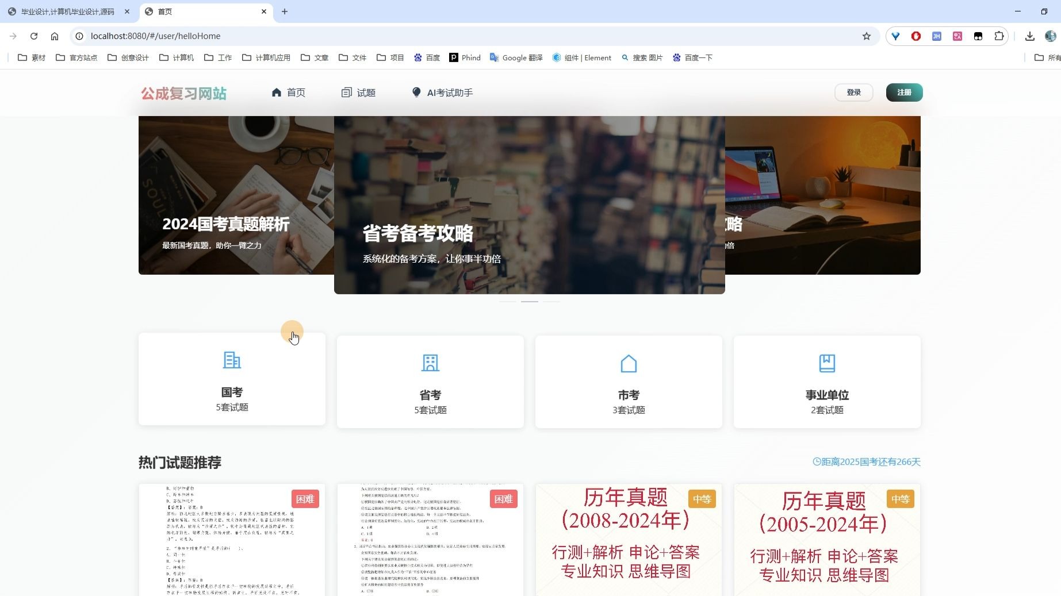This screenshot has width=1061, height=596.
Task: Select the 事业单位 category card
Action: point(827,382)
